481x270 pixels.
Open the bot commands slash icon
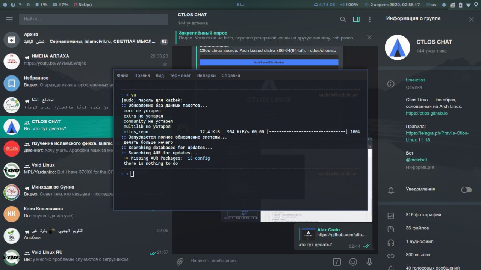point(337,261)
